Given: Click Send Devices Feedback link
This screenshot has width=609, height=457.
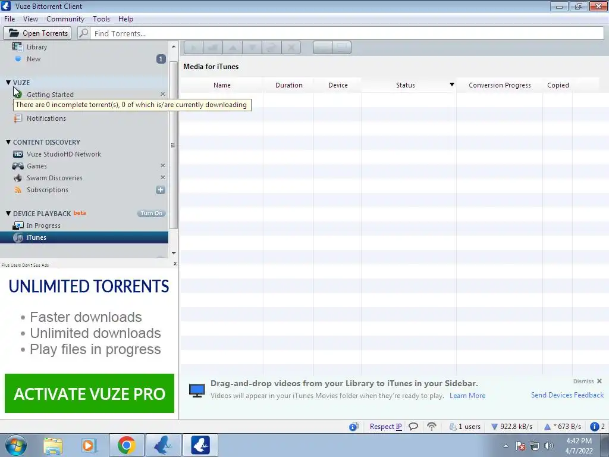Looking at the screenshot, I should click(x=567, y=395).
